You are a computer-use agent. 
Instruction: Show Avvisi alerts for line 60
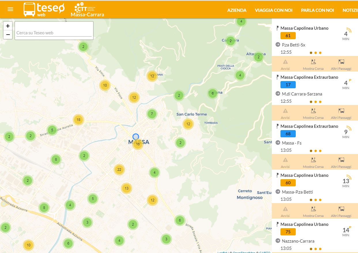(x=285, y=211)
